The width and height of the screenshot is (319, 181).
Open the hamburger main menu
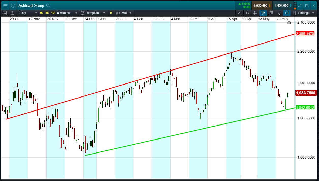(5, 5)
